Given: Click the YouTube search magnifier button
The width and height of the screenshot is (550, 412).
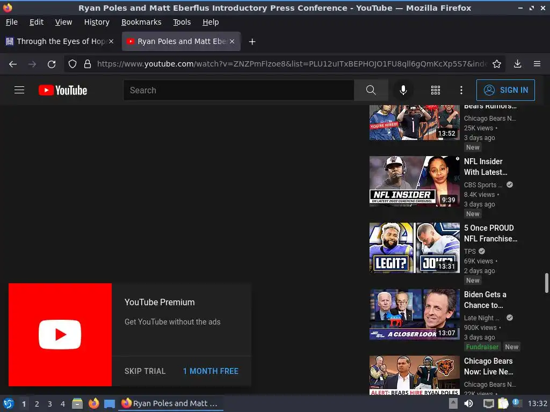Looking at the screenshot, I should pos(371,90).
